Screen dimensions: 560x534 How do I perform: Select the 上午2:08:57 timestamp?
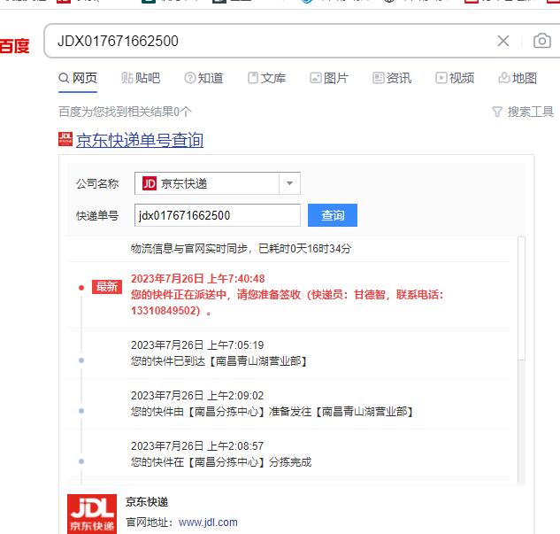pyautogui.click(x=197, y=446)
